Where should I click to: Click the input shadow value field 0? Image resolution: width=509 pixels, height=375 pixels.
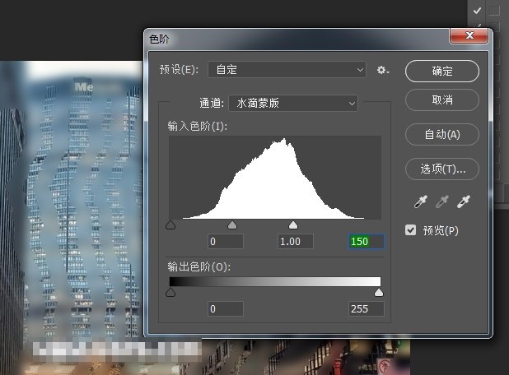(x=226, y=242)
